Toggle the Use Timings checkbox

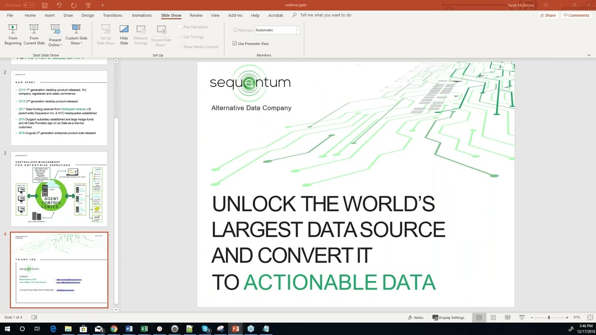pyautogui.click(x=180, y=37)
